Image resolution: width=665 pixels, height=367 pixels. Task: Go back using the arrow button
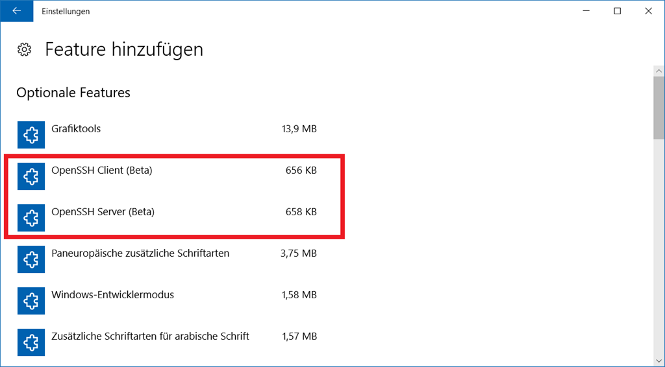coord(16,11)
